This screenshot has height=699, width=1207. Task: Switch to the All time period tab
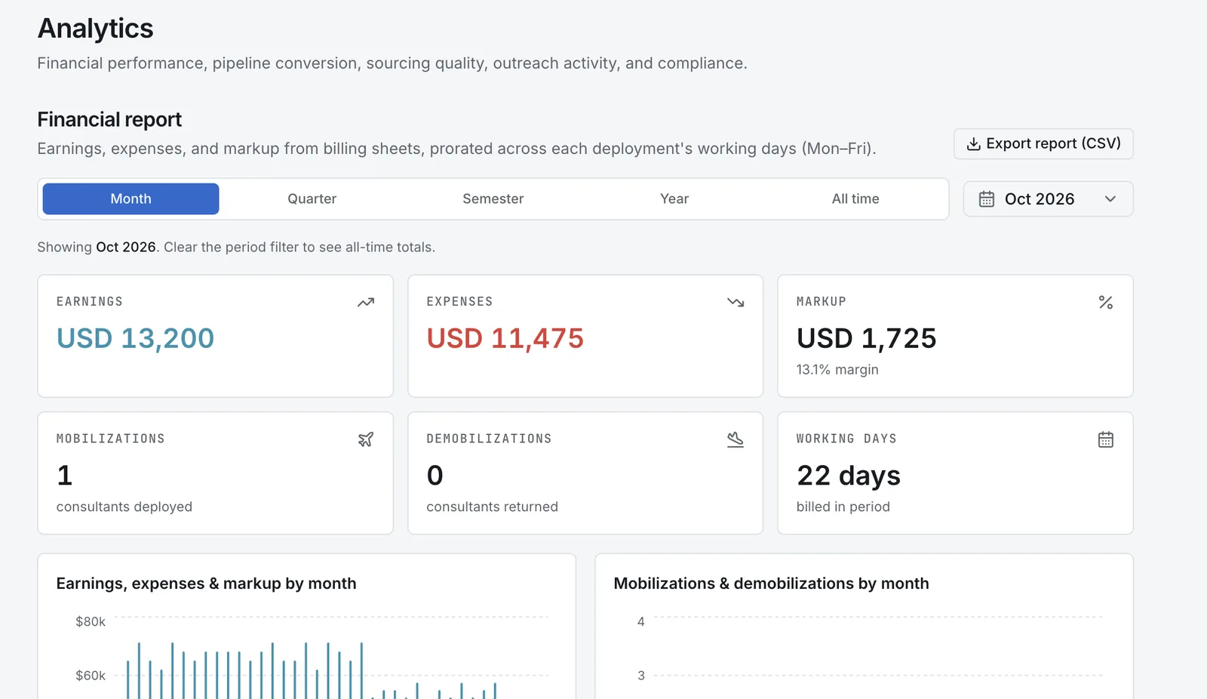855,199
